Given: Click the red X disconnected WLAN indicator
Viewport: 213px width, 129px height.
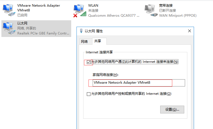Looking at the screenshot, I should coord(75,16).
